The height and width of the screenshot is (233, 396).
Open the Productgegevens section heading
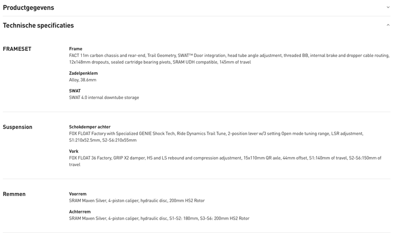click(x=28, y=8)
